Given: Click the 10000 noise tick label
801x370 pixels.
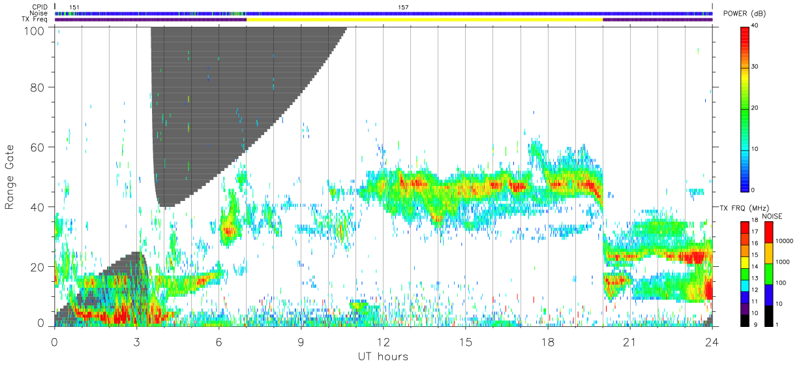Looking at the screenshot, I should [784, 241].
